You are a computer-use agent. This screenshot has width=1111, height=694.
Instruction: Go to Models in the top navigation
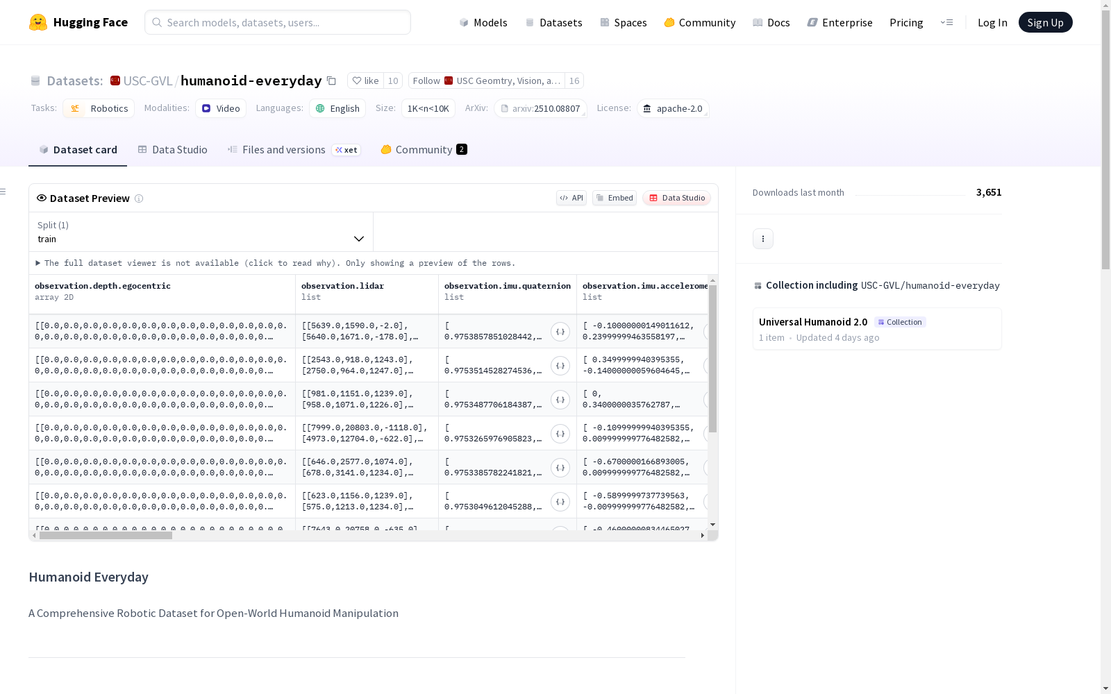[x=483, y=22]
